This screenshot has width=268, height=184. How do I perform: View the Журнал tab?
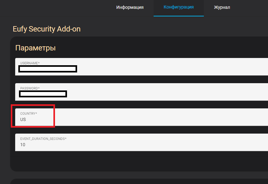coord(222,7)
